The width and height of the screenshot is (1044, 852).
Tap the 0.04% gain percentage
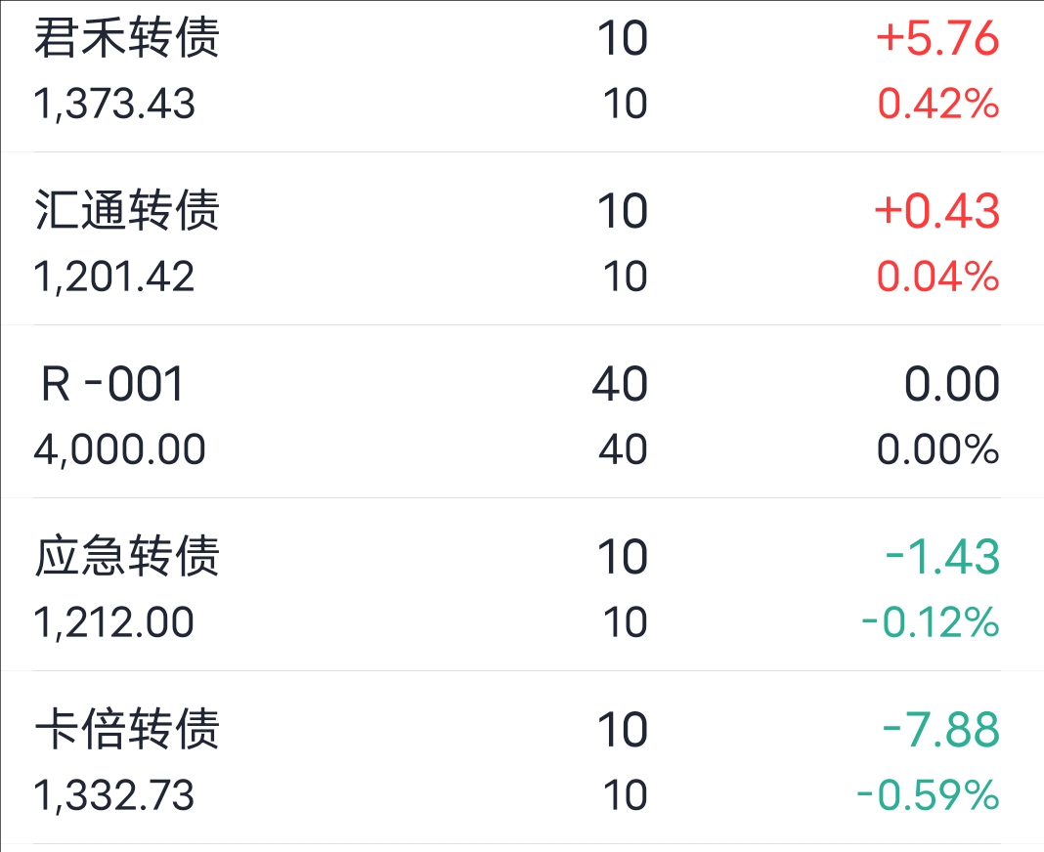[x=938, y=277]
